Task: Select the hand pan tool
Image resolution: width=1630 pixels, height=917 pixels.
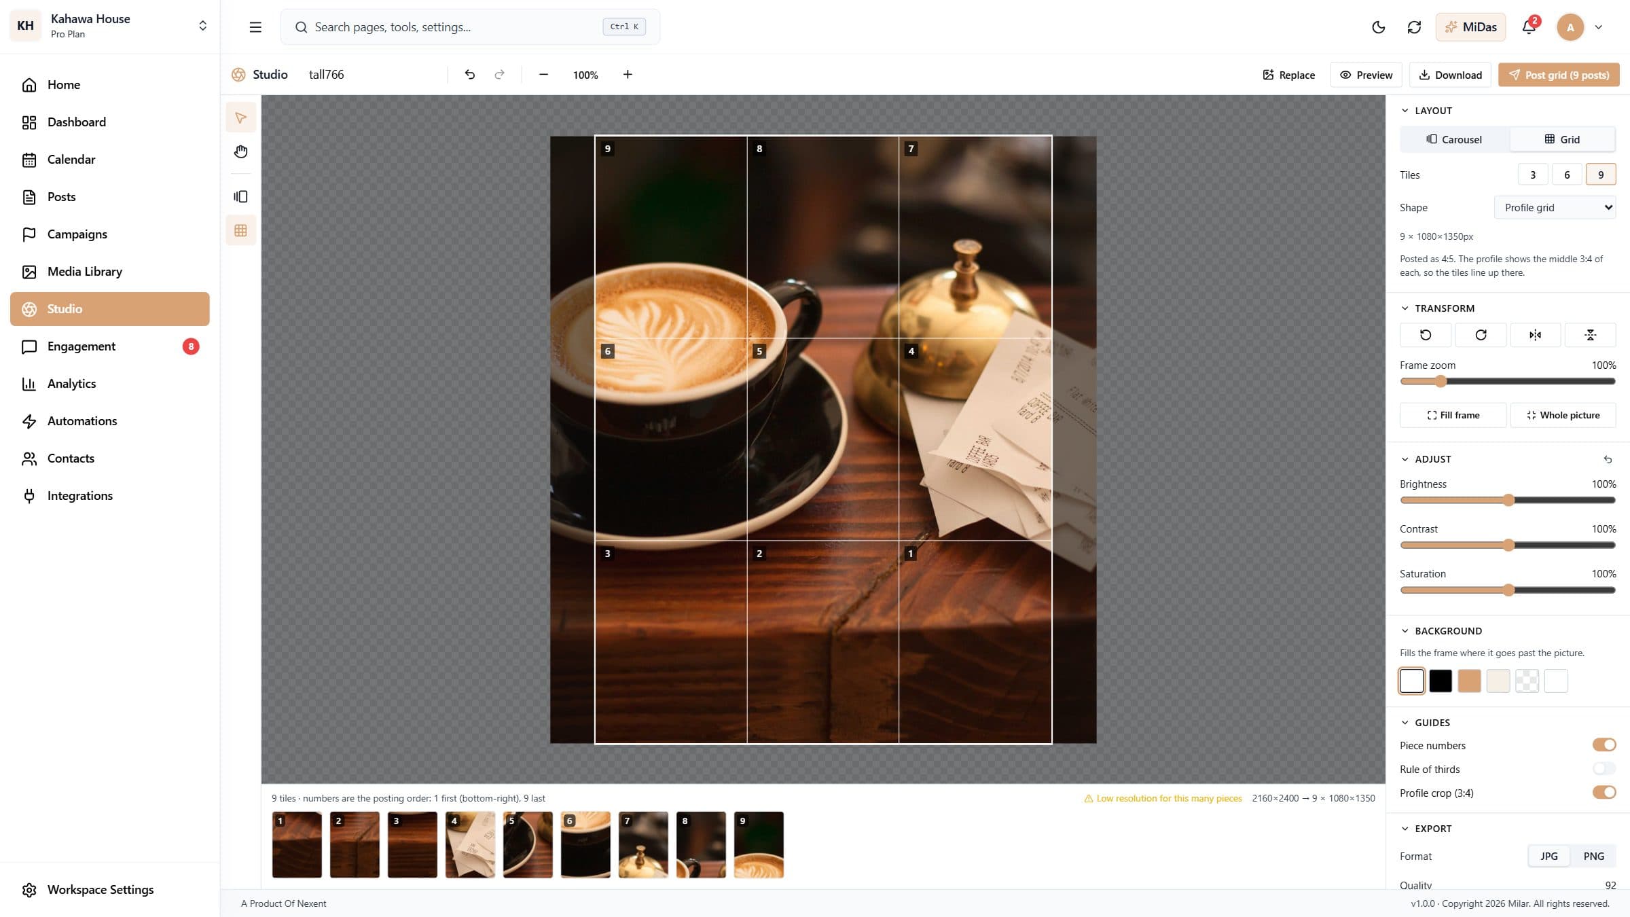Action: pyautogui.click(x=240, y=151)
